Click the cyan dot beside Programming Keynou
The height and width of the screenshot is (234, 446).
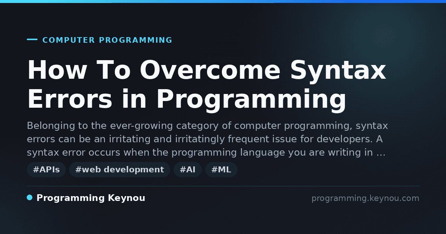pyautogui.click(x=30, y=198)
